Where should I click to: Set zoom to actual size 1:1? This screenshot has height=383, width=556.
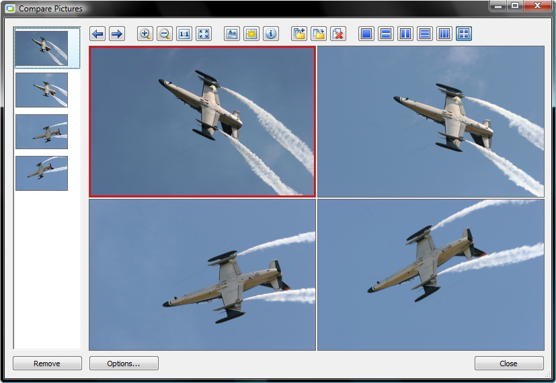[184, 34]
